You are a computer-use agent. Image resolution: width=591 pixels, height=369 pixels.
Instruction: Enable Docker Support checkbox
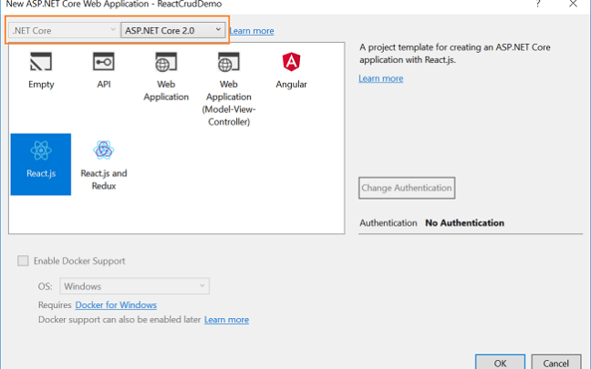pyautogui.click(x=23, y=261)
